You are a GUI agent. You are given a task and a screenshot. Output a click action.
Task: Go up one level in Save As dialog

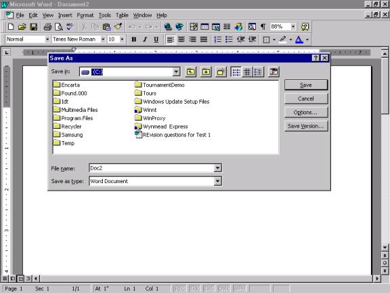click(191, 72)
